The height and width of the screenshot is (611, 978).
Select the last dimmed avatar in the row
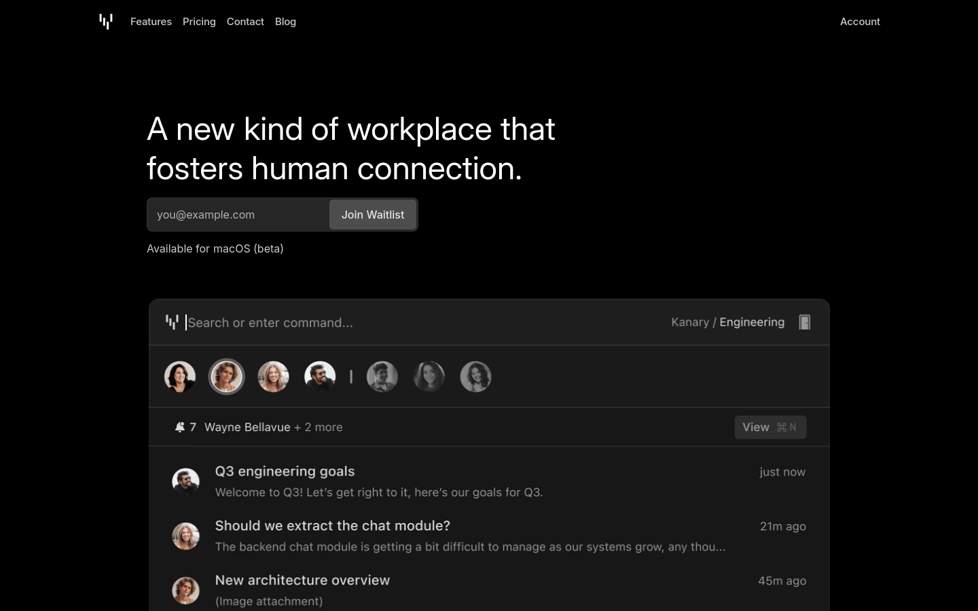click(x=475, y=377)
